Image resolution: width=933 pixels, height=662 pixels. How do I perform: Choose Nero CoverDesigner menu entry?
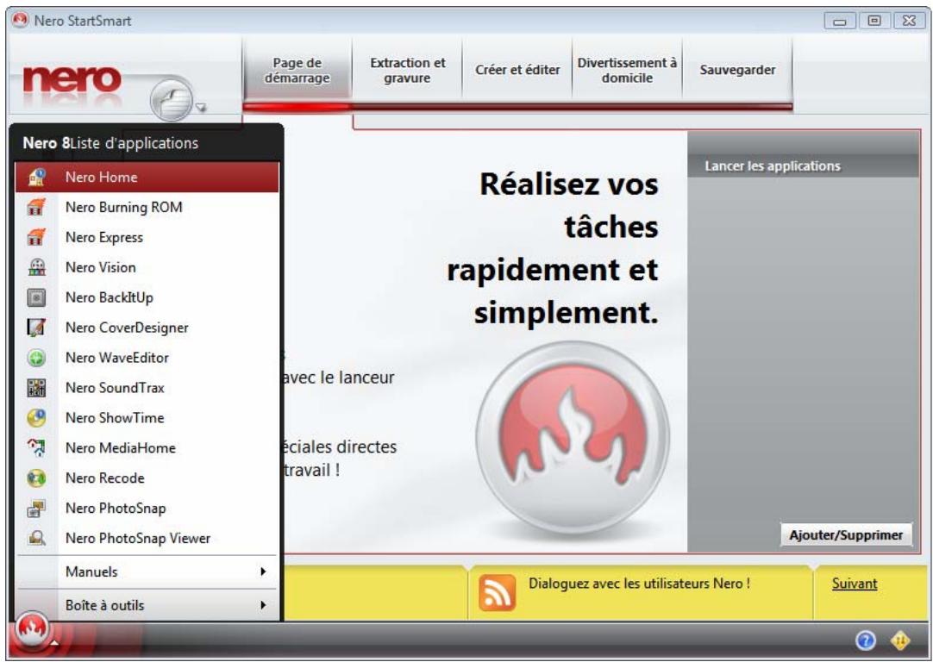coord(147,328)
